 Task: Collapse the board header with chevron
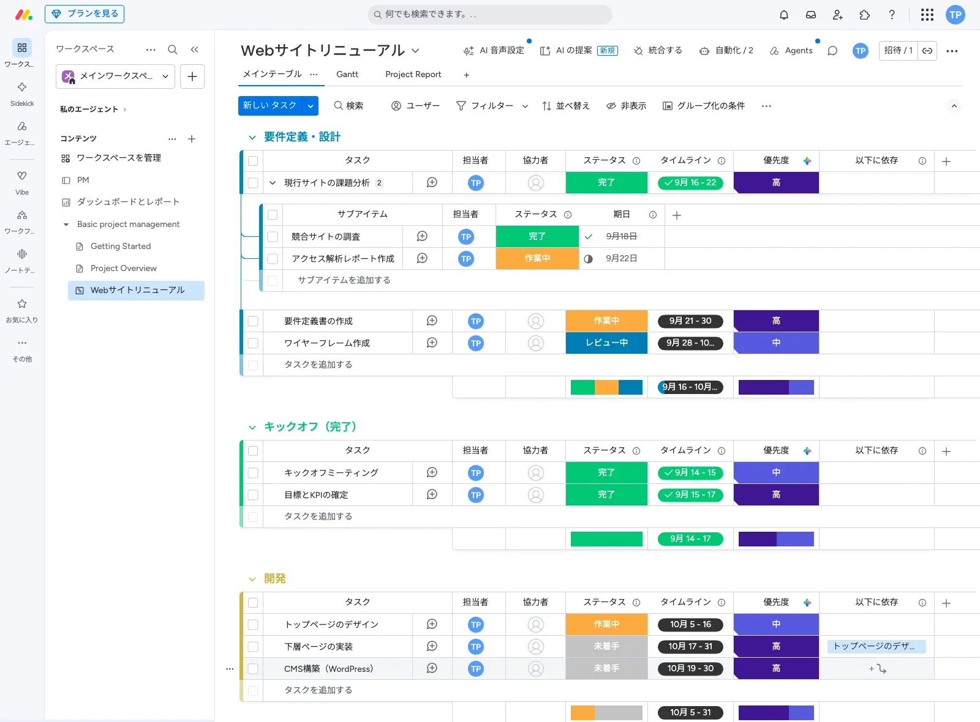point(954,106)
